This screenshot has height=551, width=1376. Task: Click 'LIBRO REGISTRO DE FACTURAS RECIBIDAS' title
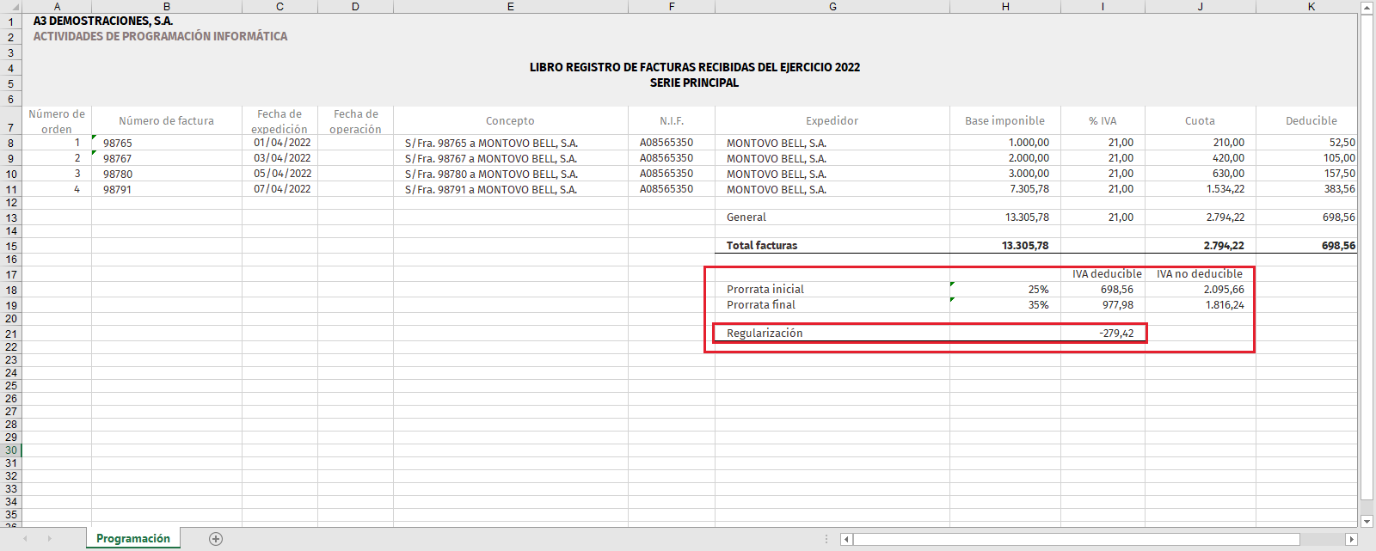[695, 67]
